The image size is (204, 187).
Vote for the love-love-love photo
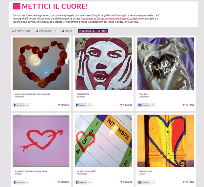[x=188, y=182]
